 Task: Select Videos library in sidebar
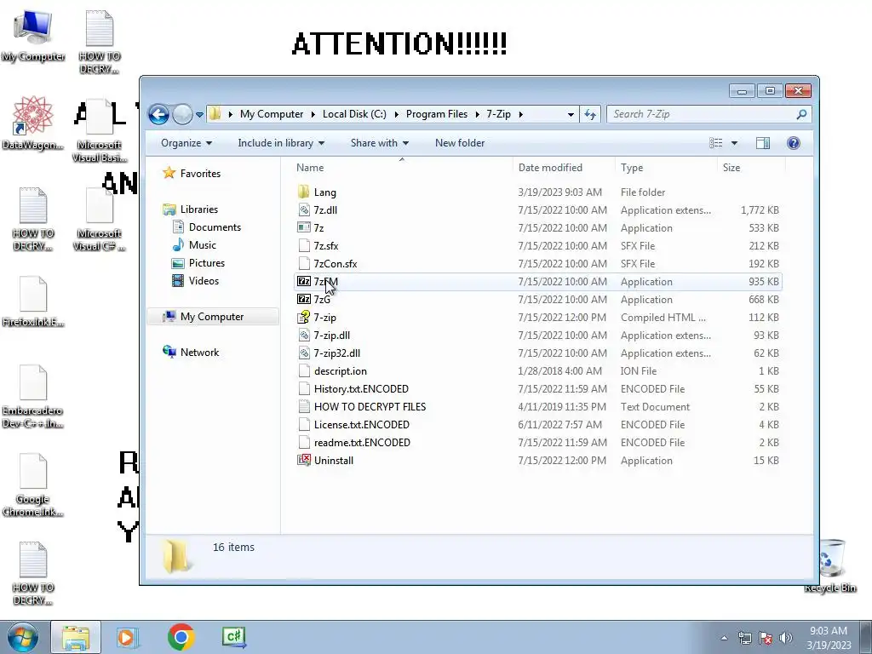pyautogui.click(x=204, y=281)
